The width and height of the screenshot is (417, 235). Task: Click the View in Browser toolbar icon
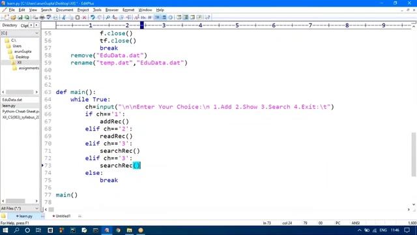[55, 18]
